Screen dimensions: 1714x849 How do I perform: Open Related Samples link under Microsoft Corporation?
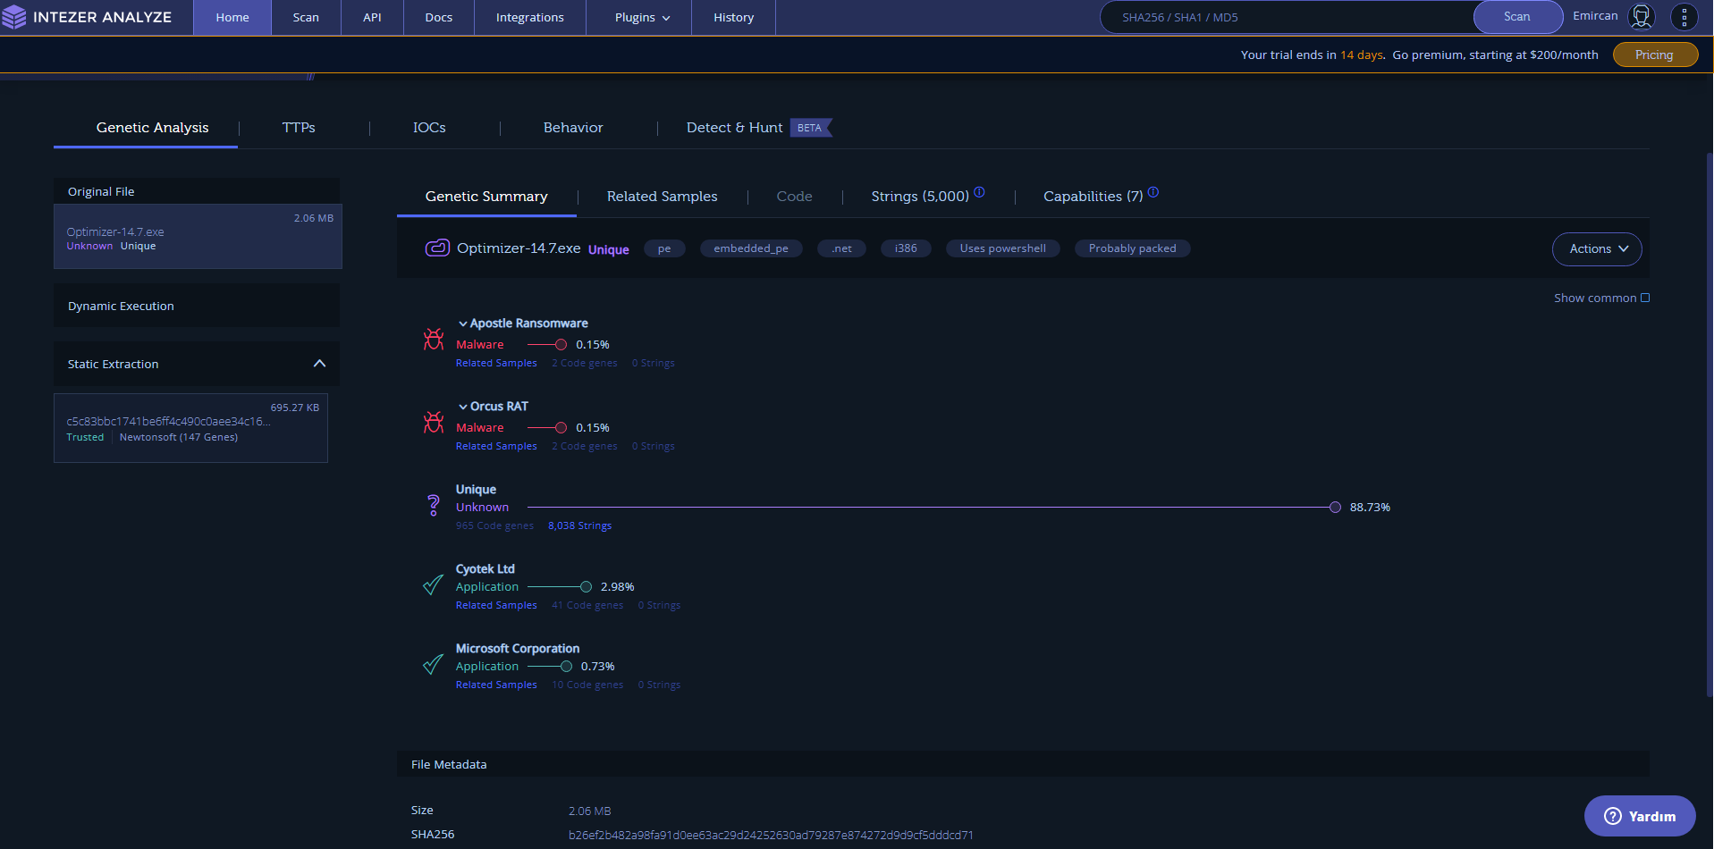point(496,685)
